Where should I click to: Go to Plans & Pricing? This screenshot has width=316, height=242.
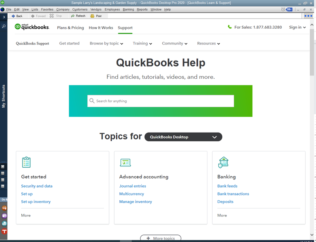point(71,28)
